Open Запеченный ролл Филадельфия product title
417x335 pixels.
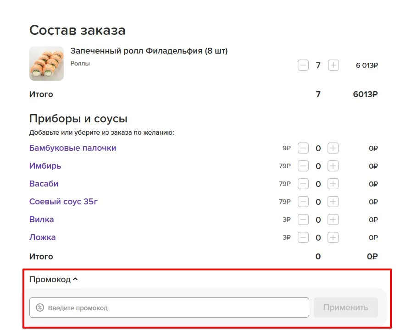click(x=149, y=51)
